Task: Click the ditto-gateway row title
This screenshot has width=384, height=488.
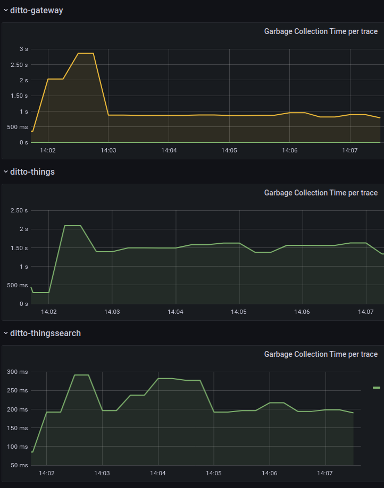Action: click(x=36, y=10)
